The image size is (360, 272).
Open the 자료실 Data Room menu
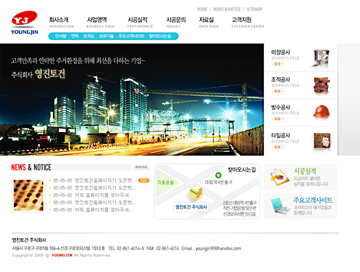click(209, 22)
